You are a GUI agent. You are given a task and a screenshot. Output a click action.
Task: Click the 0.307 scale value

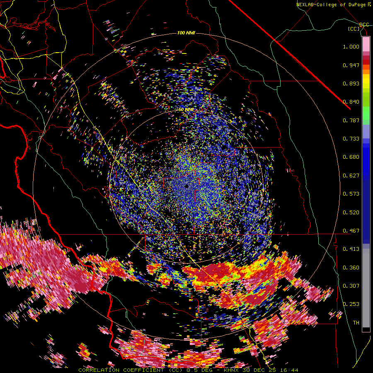click(x=351, y=286)
